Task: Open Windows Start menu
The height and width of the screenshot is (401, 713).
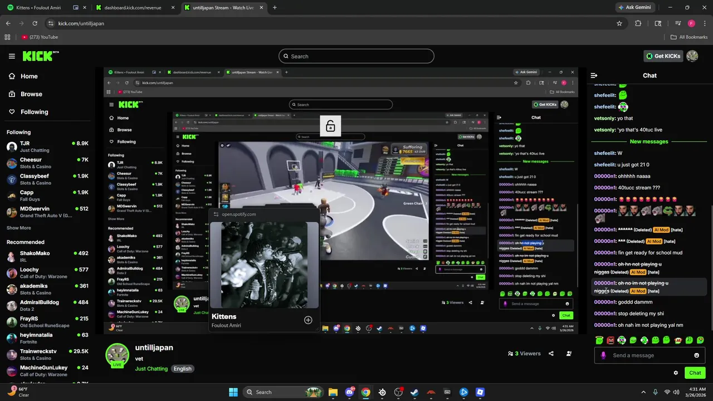Action: pos(233,392)
